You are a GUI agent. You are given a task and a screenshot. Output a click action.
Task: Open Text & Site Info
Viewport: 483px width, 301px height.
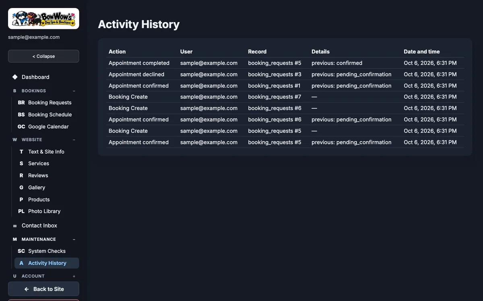tap(47, 152)
